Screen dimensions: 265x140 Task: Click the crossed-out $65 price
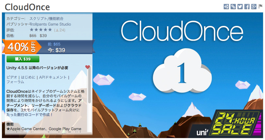(33, 36)
